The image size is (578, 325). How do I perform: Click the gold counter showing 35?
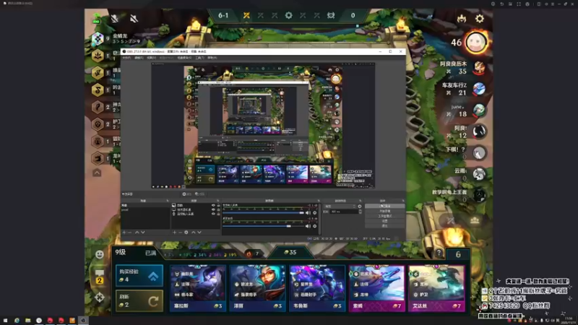pyautogui.click(x=290, y=252)
